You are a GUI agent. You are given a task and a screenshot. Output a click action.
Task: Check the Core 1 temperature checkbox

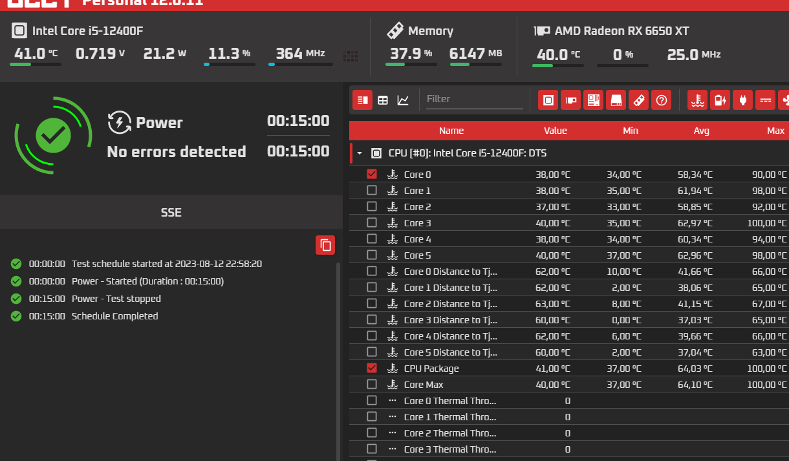(372, 190)
